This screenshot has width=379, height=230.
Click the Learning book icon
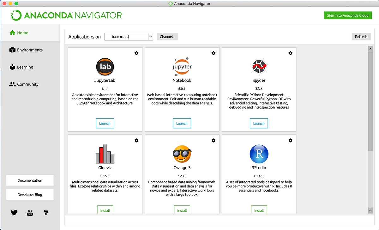point(12,67)
